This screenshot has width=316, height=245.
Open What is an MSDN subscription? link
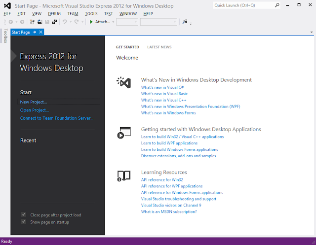click(169, 211)
